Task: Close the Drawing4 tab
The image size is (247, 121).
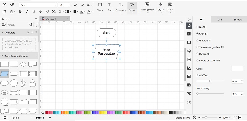Action: pos(68,19)
